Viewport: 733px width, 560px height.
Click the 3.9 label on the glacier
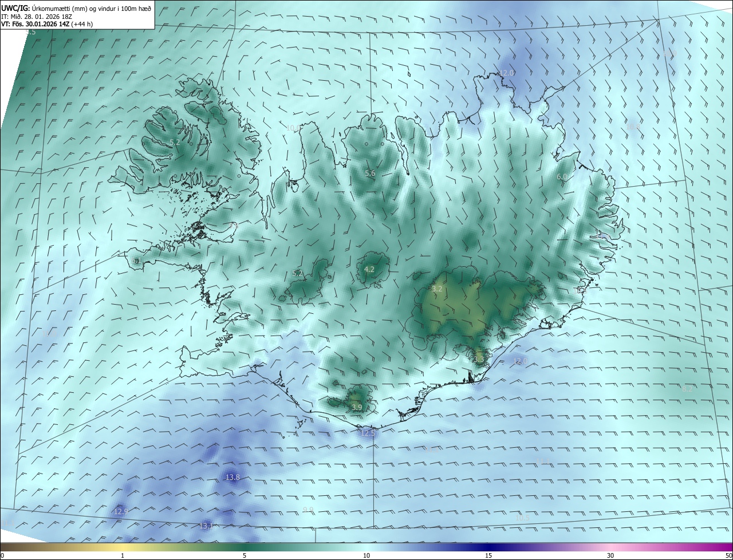tap(357, 407)
